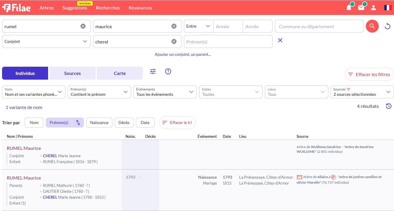Clear the 'cherel' spouse name field
Screen dimensions: 394x211
coord(174,41)
